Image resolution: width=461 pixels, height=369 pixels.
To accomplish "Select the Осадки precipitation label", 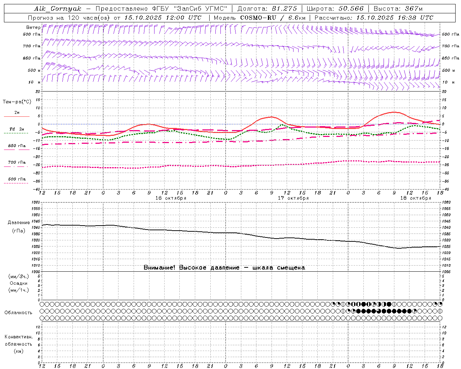I will click(19, 283).
